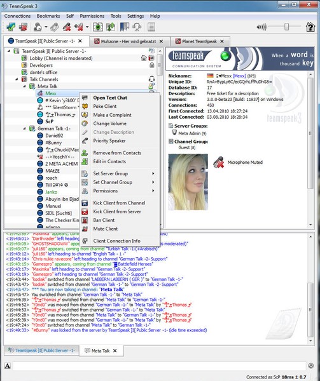Select user ScP in Meta Talk

click(49, 121)
